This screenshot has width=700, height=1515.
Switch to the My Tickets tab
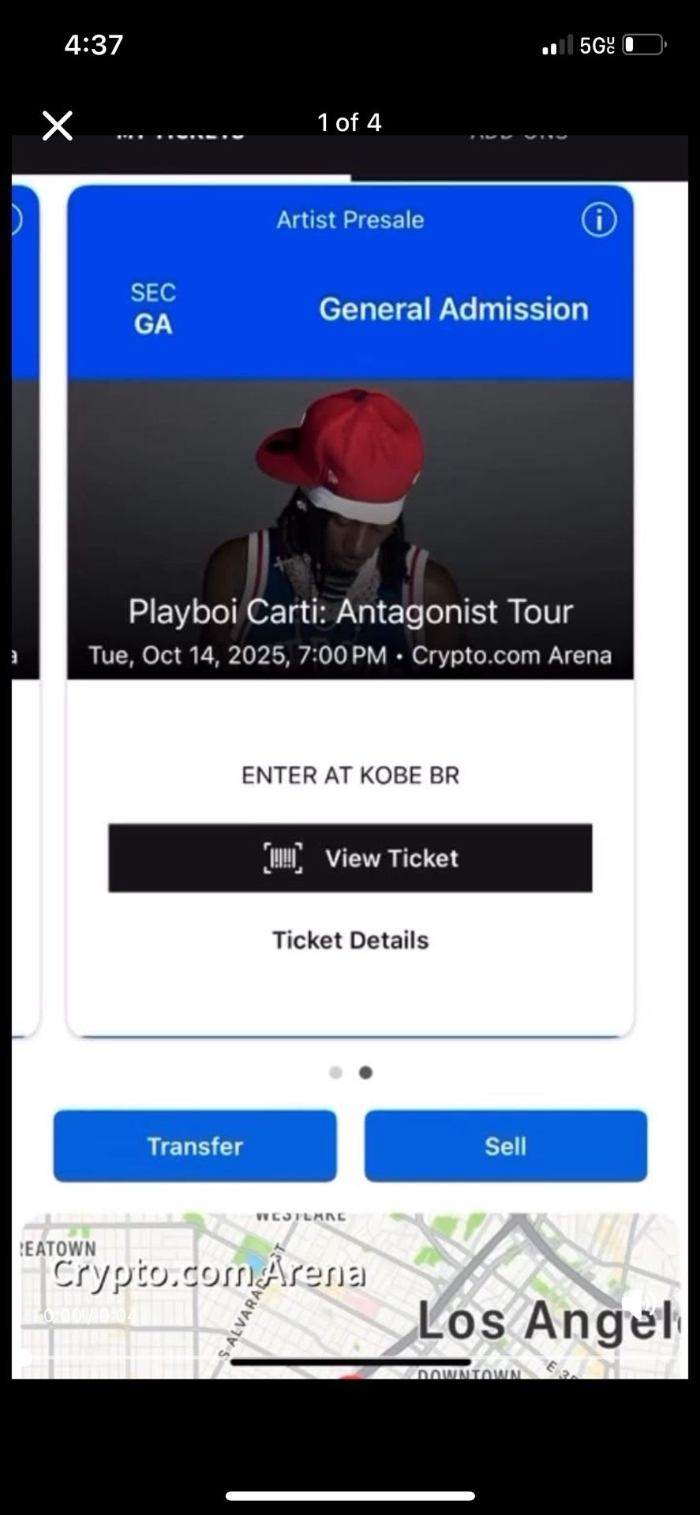click(181, 136)
